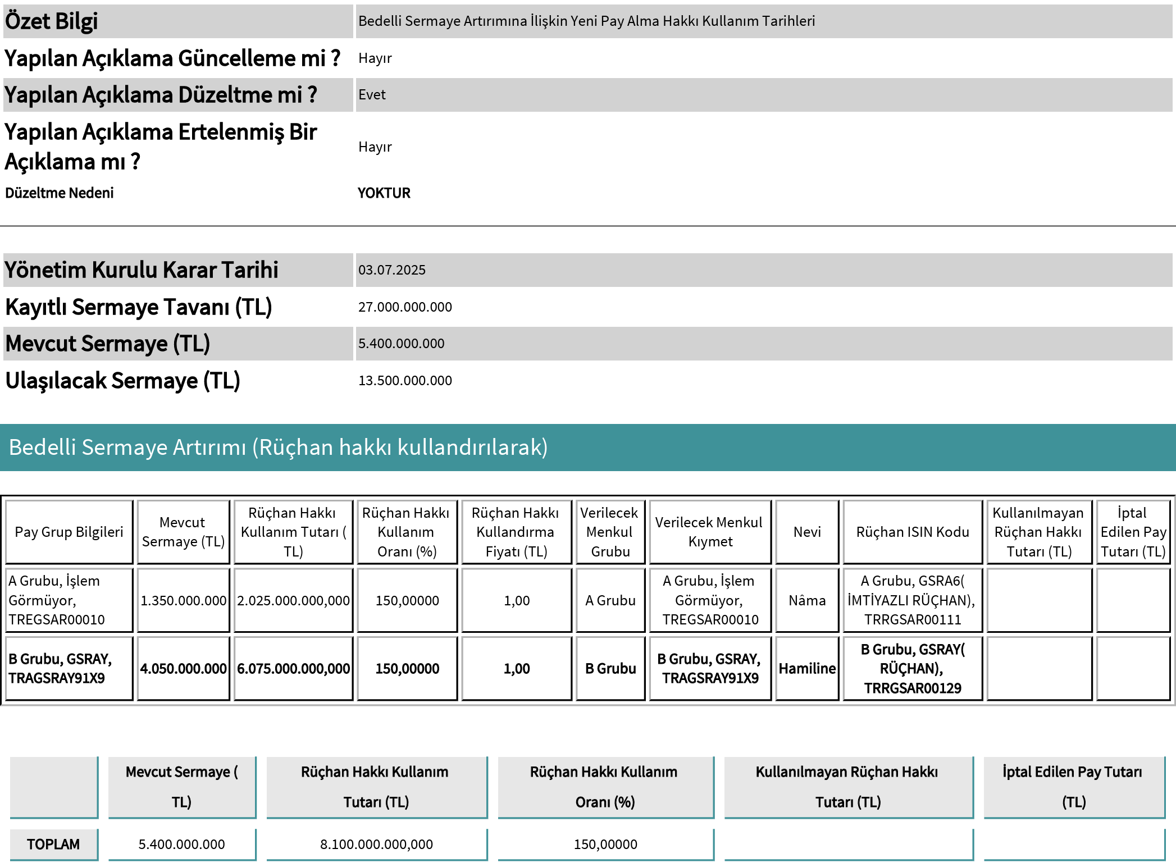Select the value 1.350.000.000
This screenshot has height=867, width=1176.
(183, 601)
